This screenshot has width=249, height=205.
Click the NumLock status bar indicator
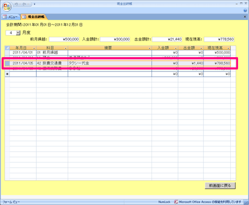pyautogui.click(x=164, y=202)
